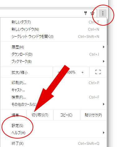Select 新しいタブ(T) menu item
The height and width of the screenshot is (147, 117).
point(54,22)
